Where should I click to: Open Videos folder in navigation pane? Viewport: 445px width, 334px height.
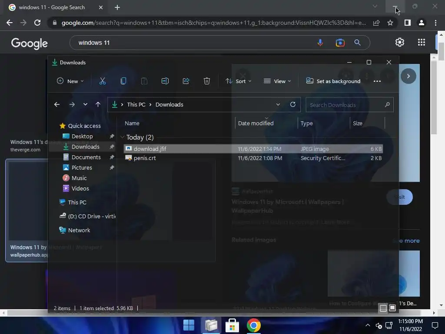[x=76, y=189]
